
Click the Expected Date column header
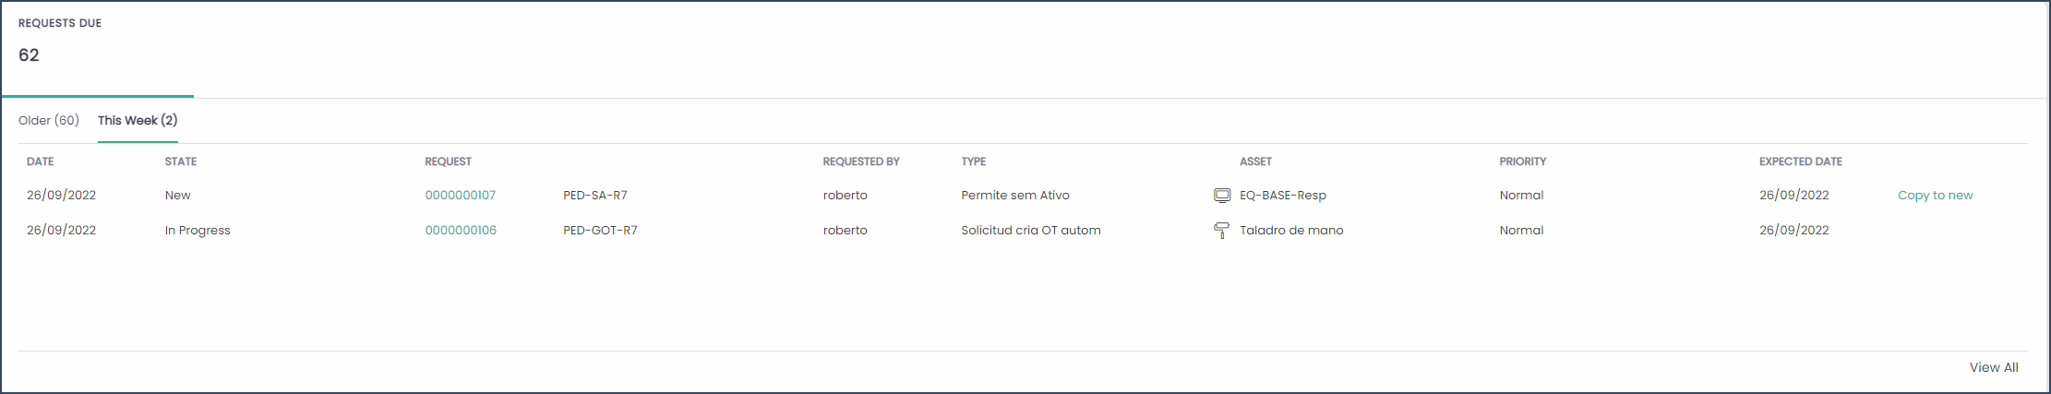1801,161
